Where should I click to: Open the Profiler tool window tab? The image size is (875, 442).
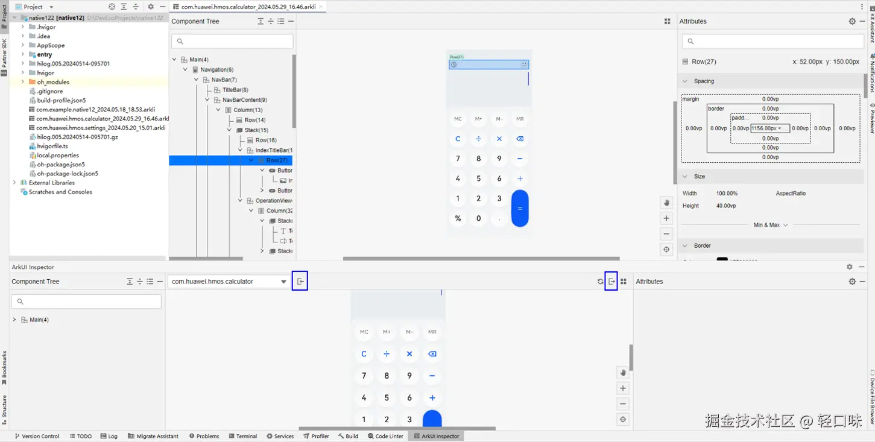pyautogui.click(x=316, y=436)
